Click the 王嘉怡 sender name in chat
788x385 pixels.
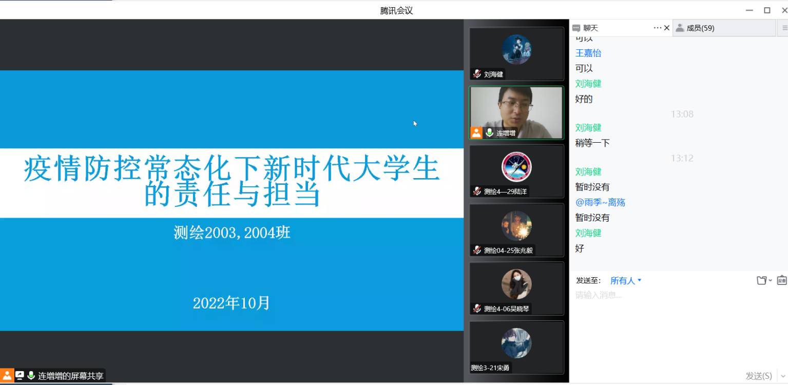click(x=588, y=53)
